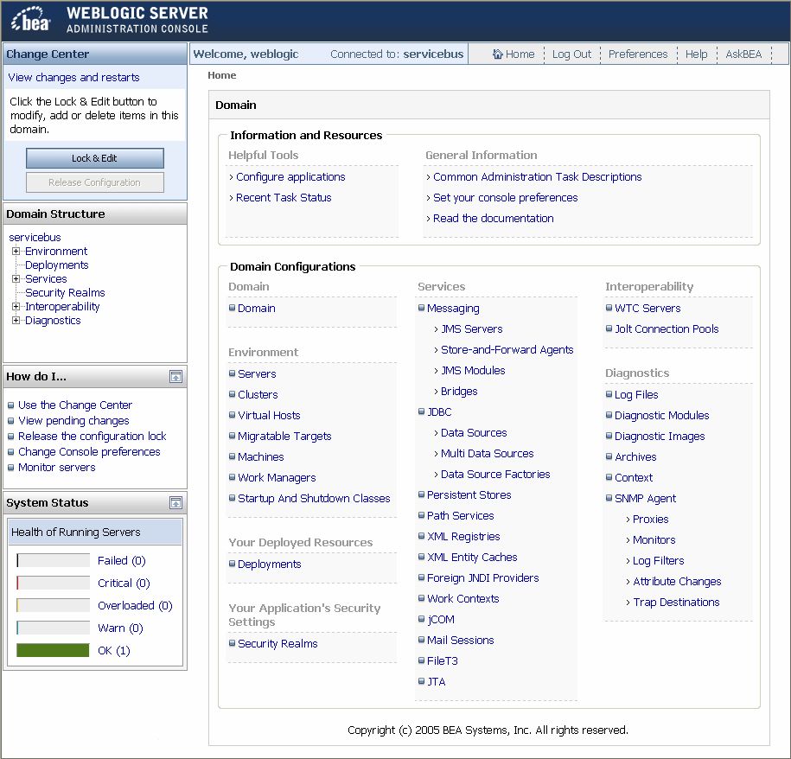Screen dimensions: 791x759
Task: Open the Data Source Factories link
Action: (495, 474)
